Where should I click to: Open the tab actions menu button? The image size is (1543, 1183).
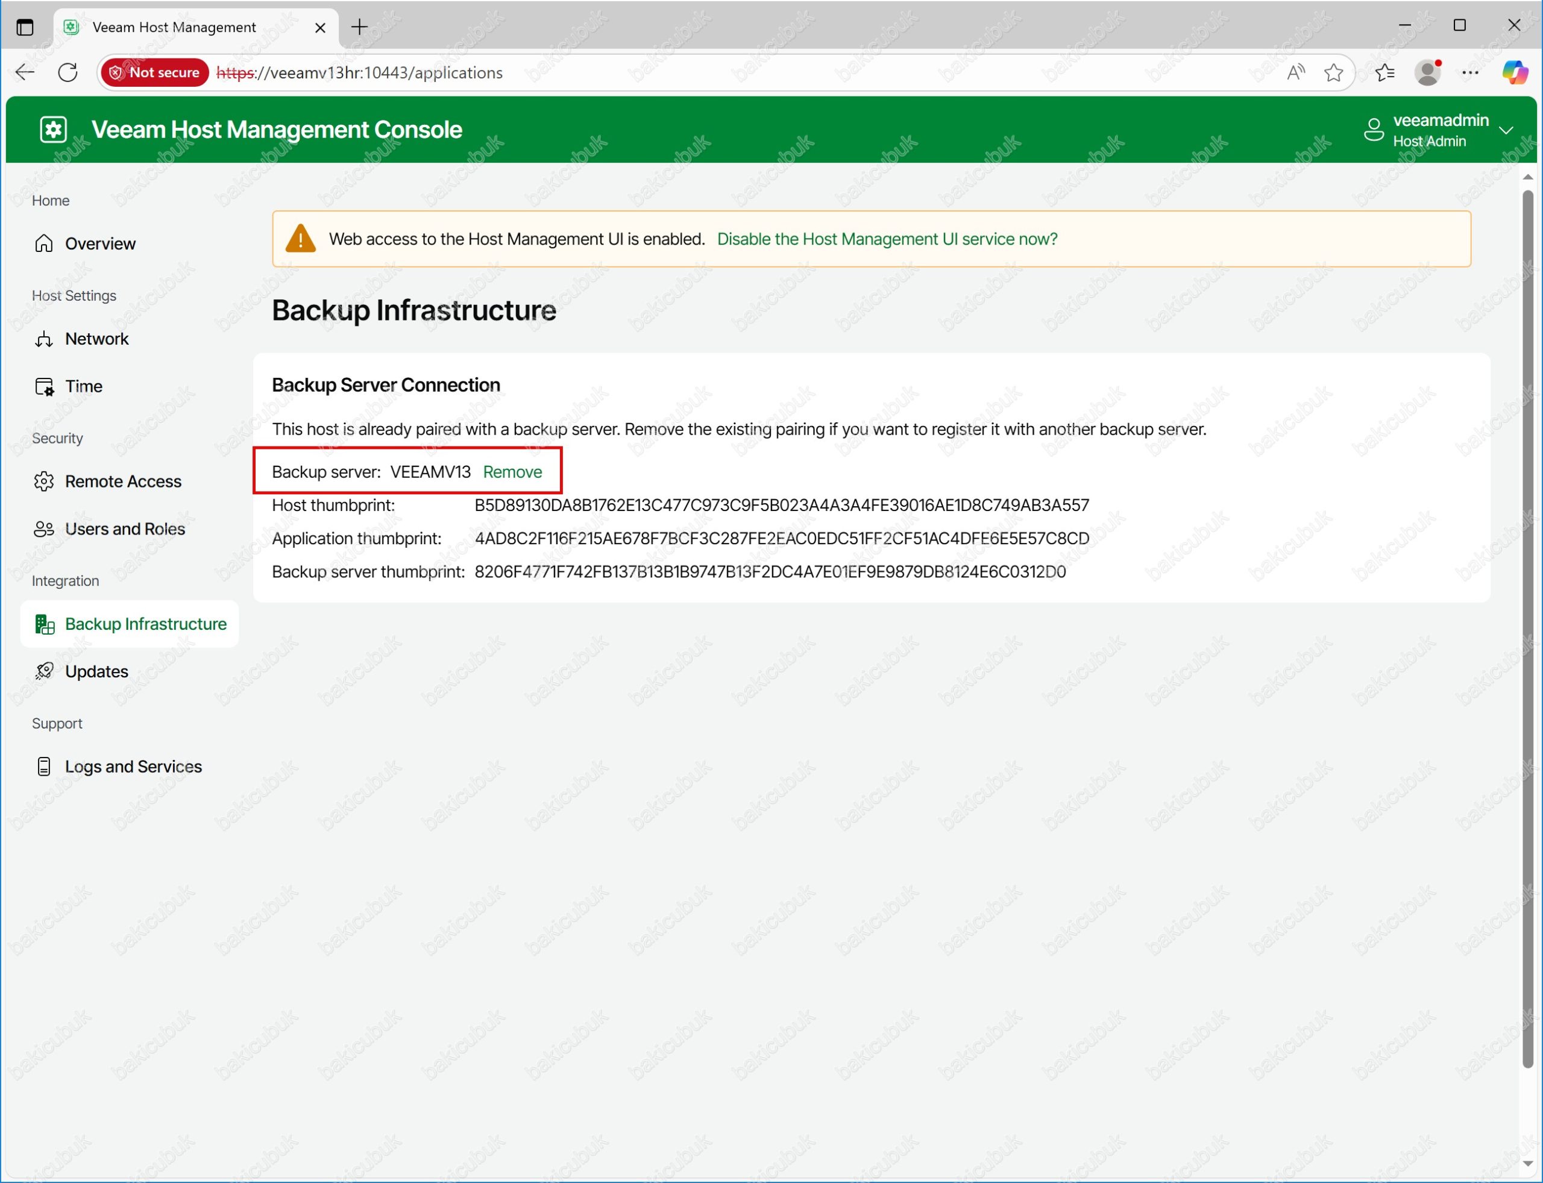click(25, 28)
